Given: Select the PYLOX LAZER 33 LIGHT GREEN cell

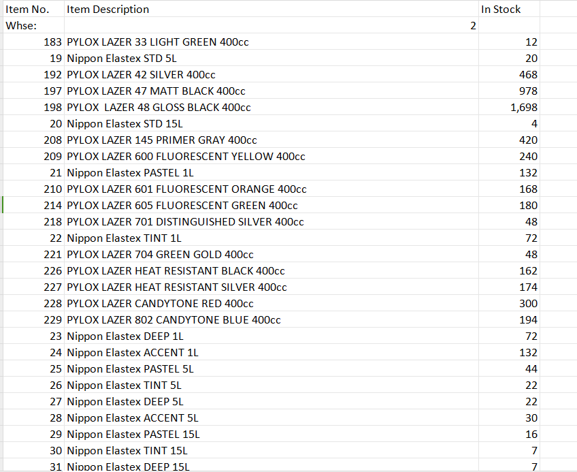Looking at the screenshot, I should (x=158, y=42).
